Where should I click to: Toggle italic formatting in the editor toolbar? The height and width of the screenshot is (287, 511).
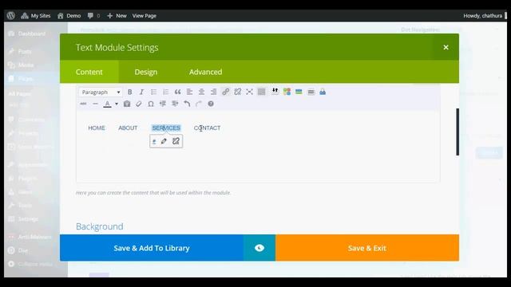141,92
